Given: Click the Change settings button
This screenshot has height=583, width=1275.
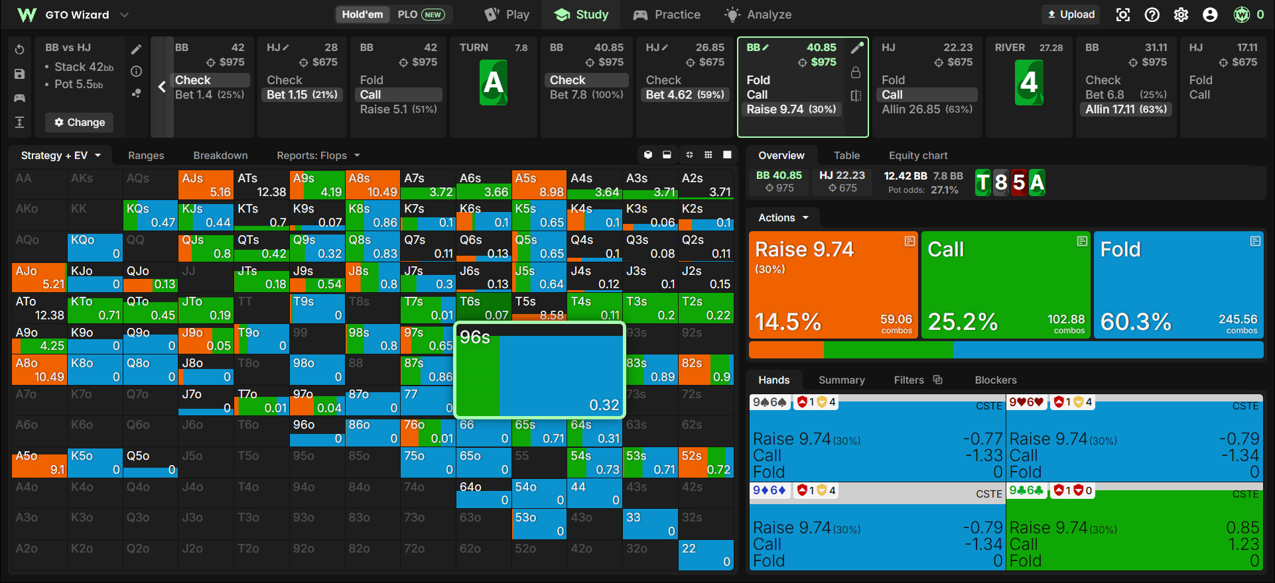Looking at the screenshot, I should click(x=80, y=123).
